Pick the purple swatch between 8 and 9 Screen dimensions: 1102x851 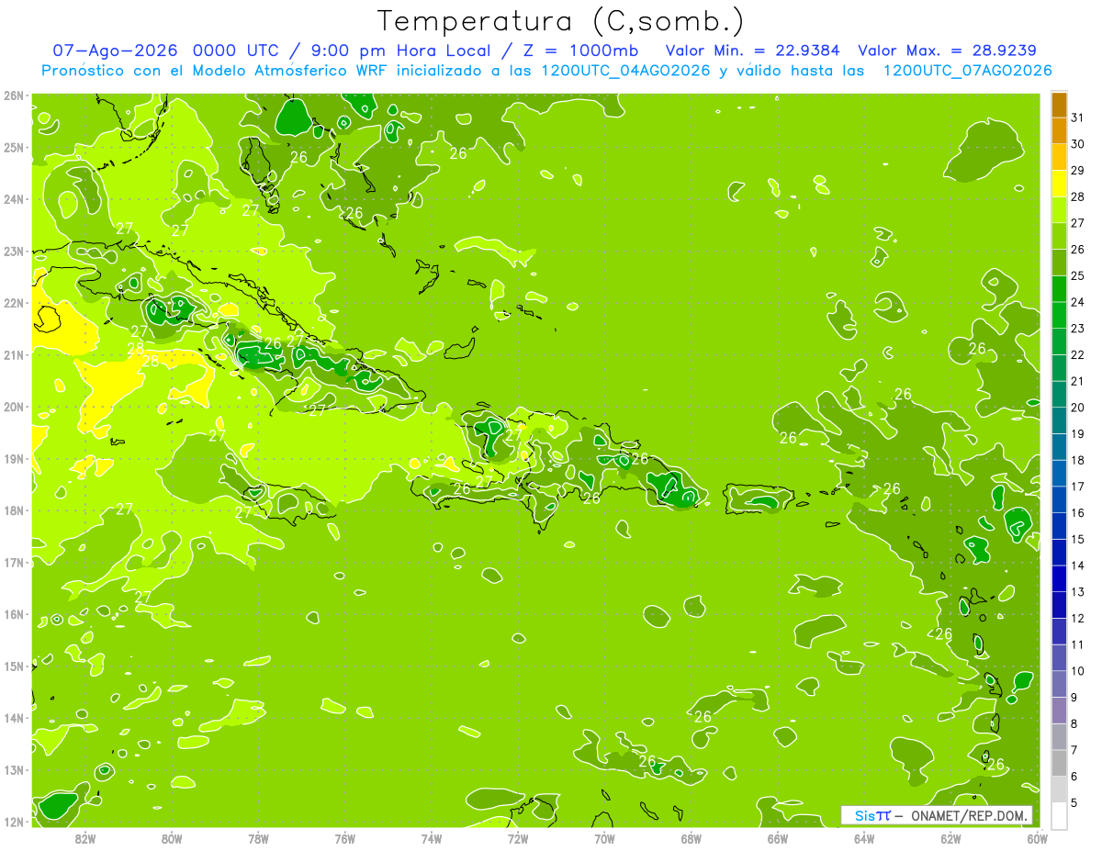[x=1059, y=711]
